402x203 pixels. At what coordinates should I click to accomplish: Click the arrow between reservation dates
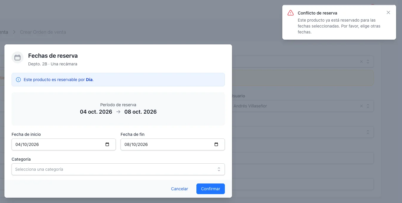coord(118,112)
